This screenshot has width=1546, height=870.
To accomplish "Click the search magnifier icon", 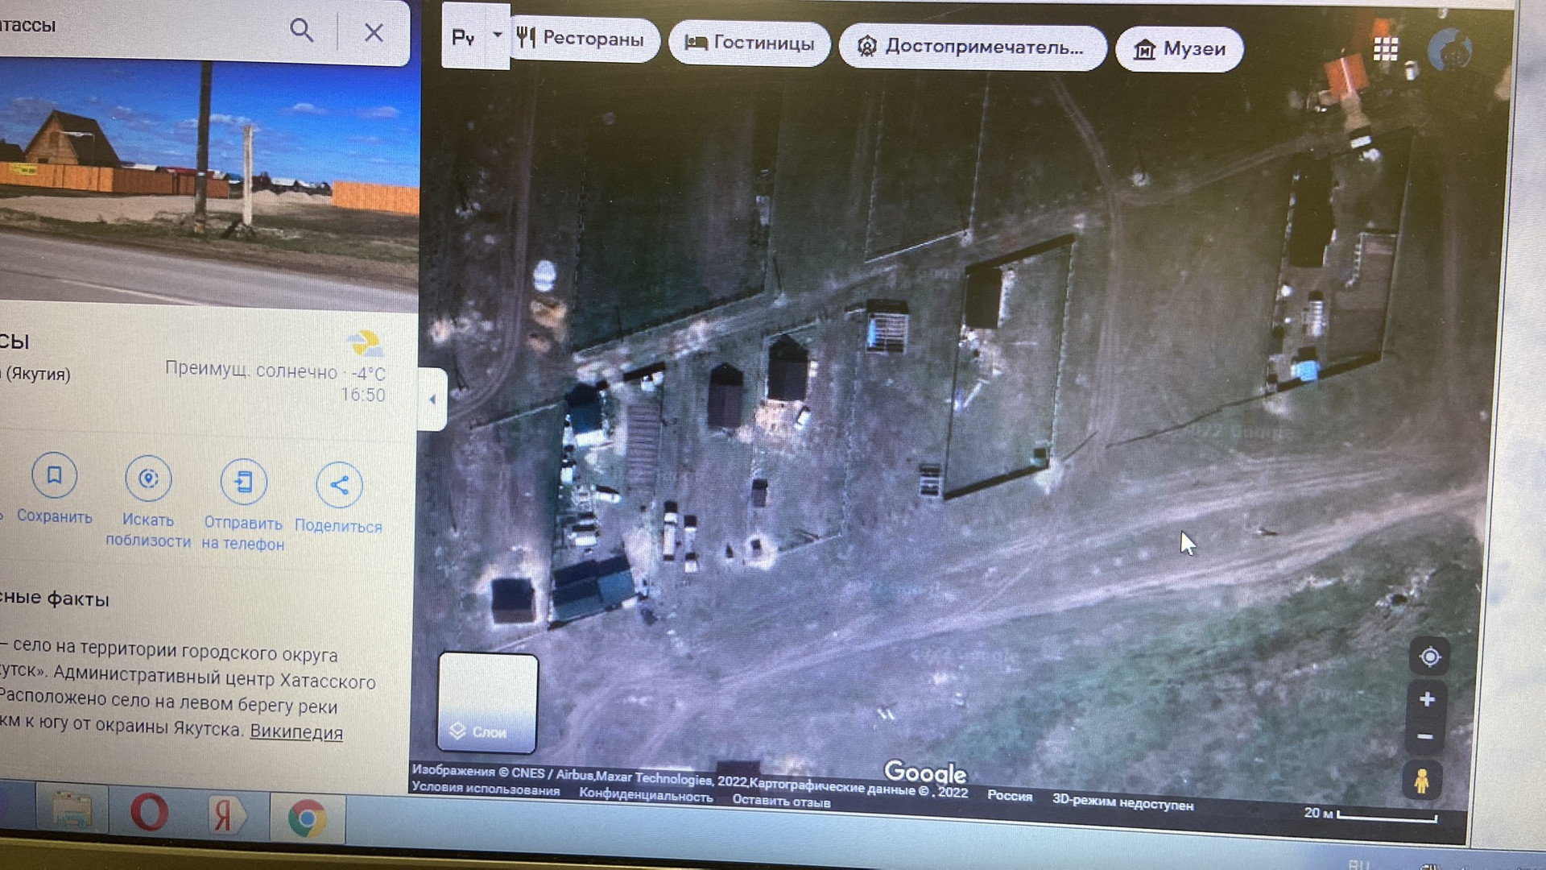I will tap(301, 31).
